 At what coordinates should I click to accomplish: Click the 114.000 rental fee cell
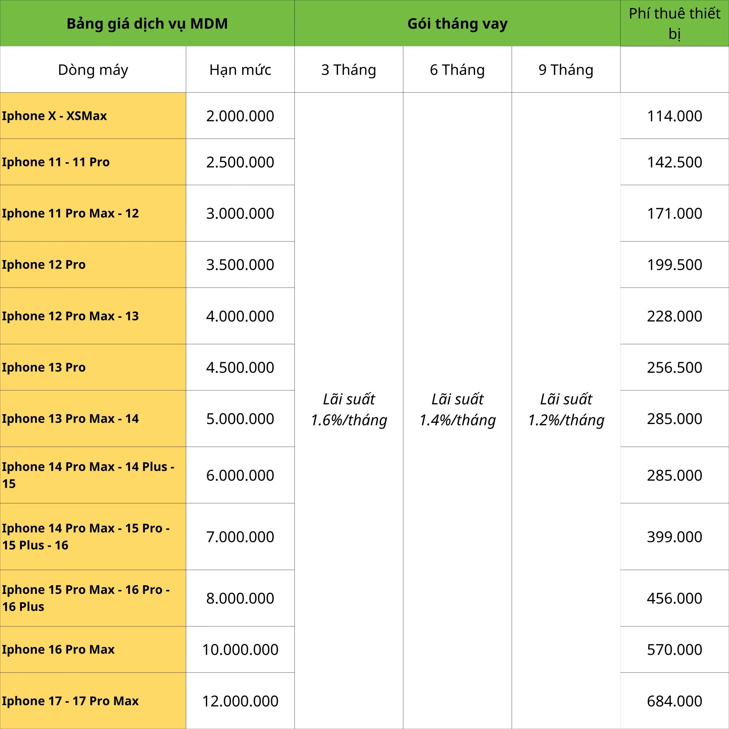click(674, 115)
